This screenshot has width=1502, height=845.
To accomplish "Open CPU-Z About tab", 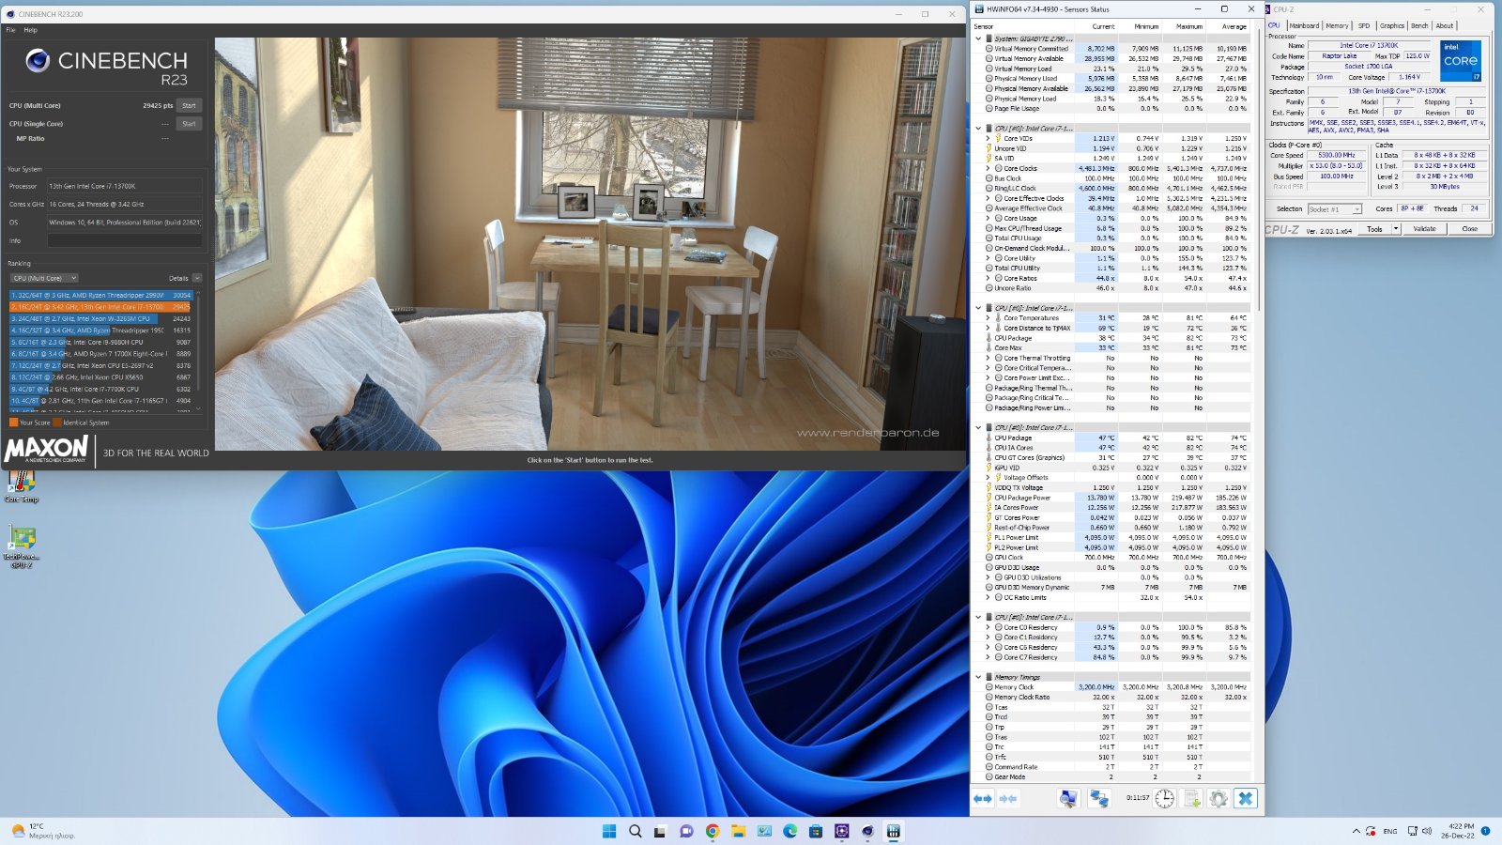I will [x=1445, y=26].
